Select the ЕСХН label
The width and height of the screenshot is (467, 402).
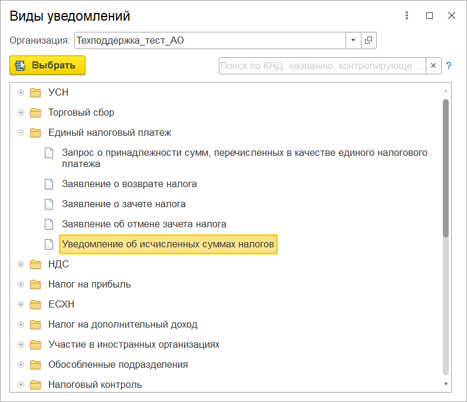(61, 304)
